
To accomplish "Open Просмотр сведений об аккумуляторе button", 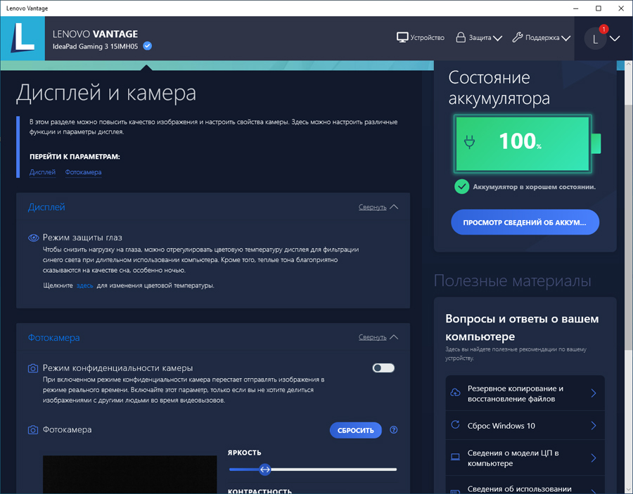I will click(x=525, y=222).
